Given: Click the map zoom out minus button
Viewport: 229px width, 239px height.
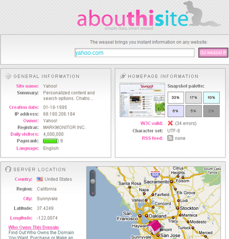Looking at the screenshot, I should (93, 173).
